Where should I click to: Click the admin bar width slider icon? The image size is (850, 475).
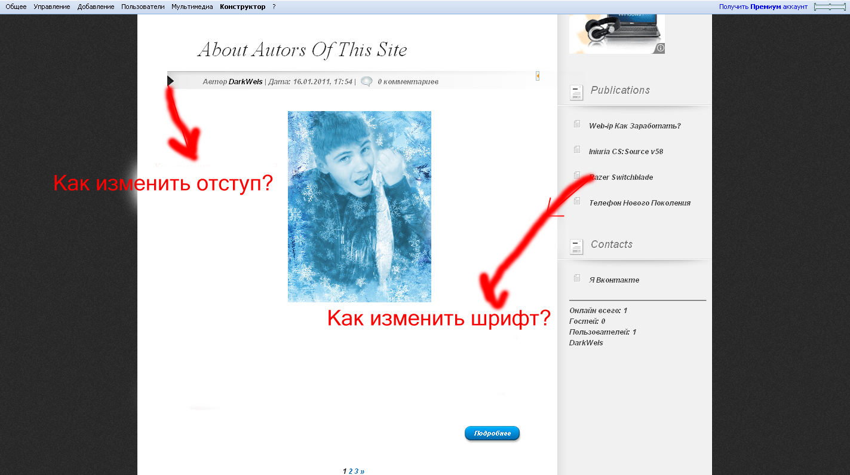click(x=830, y=7)
